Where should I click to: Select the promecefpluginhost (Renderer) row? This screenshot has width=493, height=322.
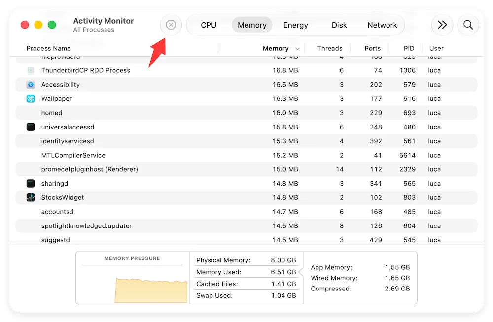click(246, 169)
